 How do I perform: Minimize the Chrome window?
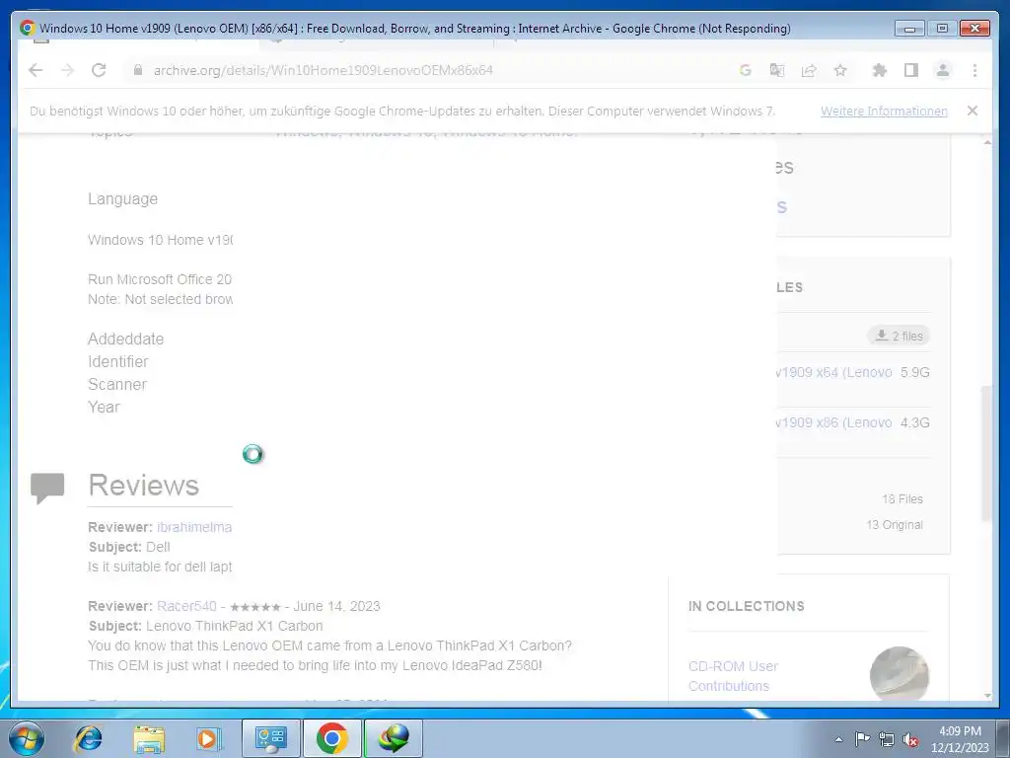point(909,29)
